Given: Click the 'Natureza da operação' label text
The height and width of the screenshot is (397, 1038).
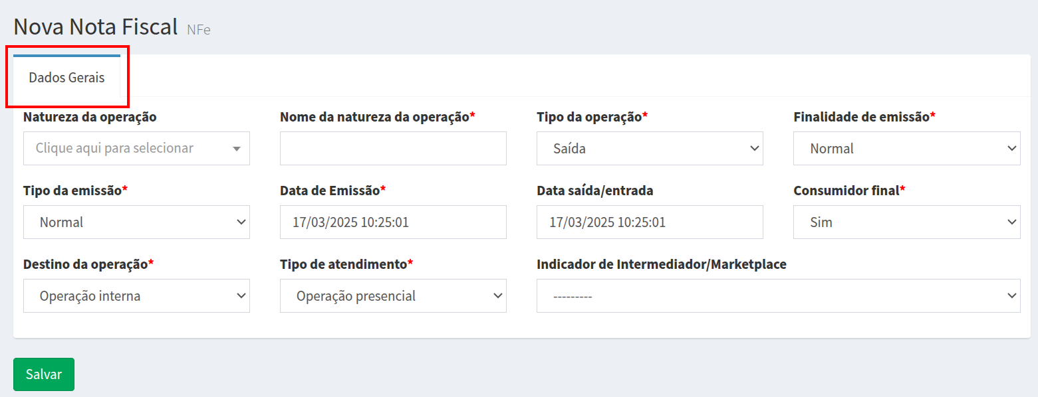Looking at the screenshot, I should click(90, 117).
